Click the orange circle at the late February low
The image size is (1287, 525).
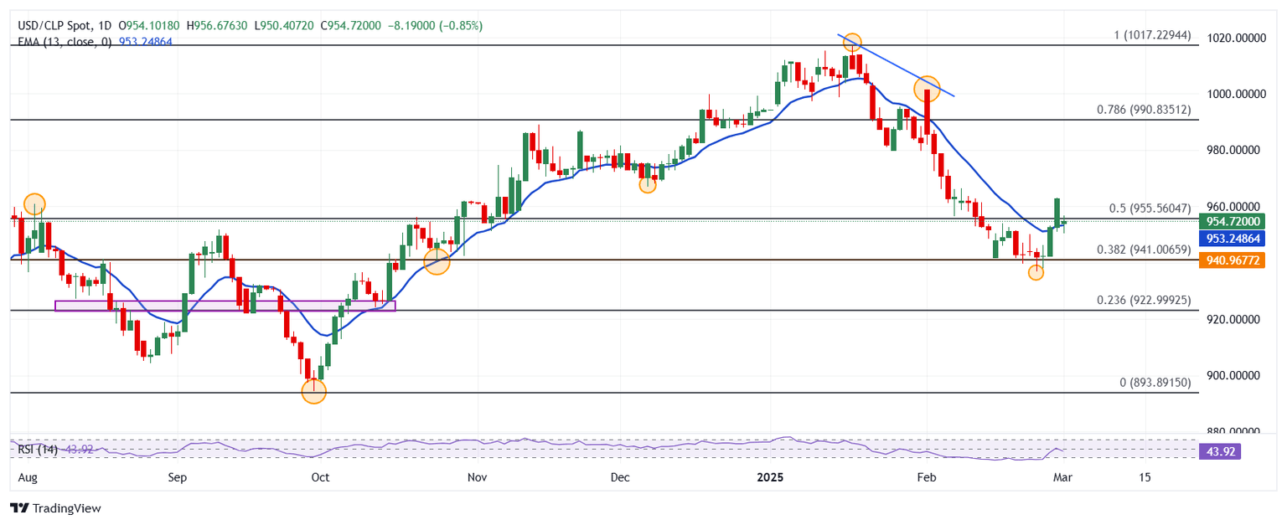pyautogui.click(x=1036, y=272)
